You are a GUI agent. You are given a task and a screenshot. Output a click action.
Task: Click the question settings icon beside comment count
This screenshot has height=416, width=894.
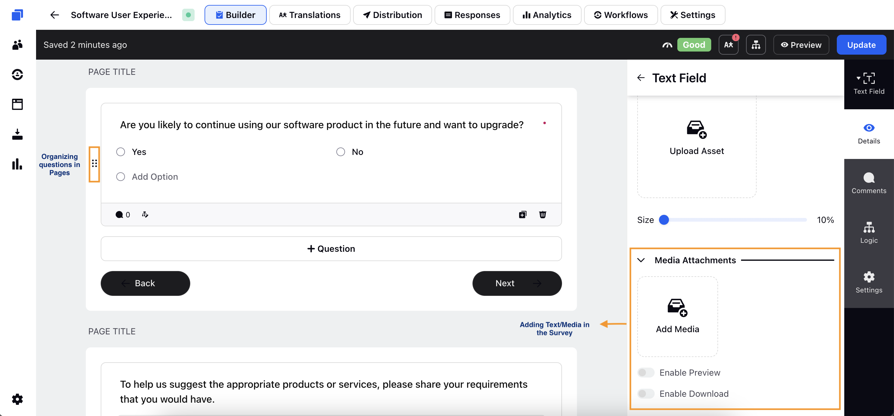(x=145, y=215)
